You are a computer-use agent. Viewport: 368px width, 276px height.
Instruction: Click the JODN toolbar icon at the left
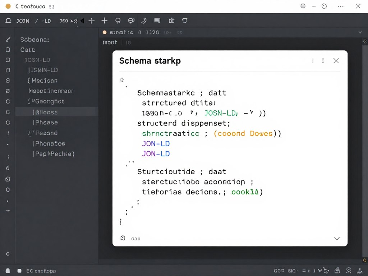click(9, 20)
